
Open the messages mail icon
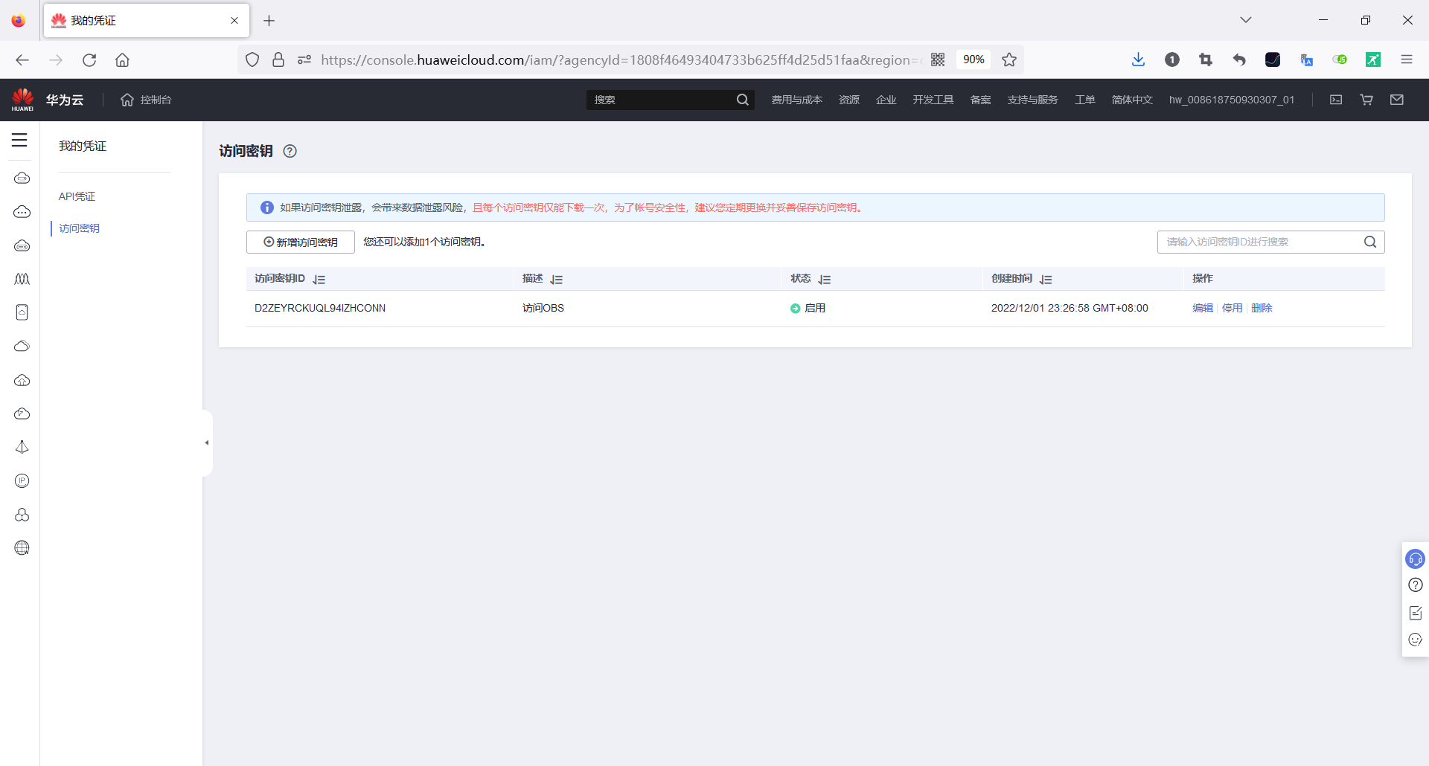tap(1397, 100)
